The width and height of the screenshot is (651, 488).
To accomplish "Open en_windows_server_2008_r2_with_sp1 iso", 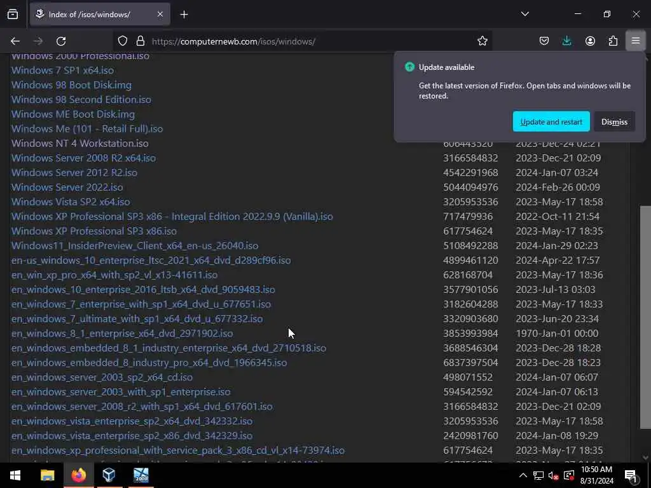I will 142,406.
